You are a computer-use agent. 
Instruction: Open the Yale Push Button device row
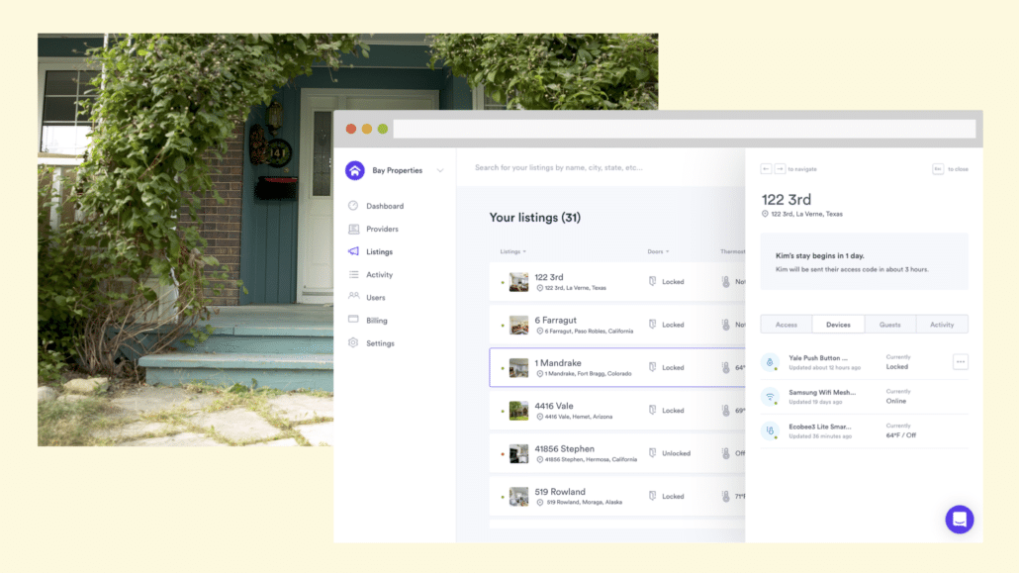865,362
